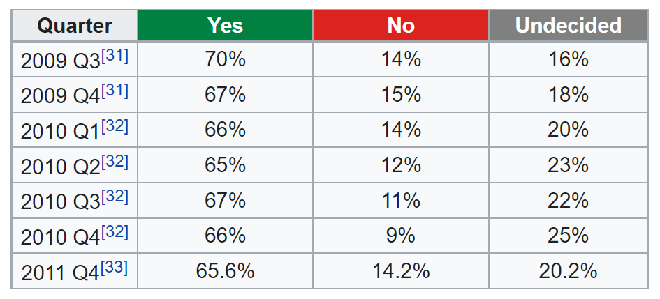This screenshot has height=299, width=660.
Task: Click the red No column header
Action: pos(401,26)
